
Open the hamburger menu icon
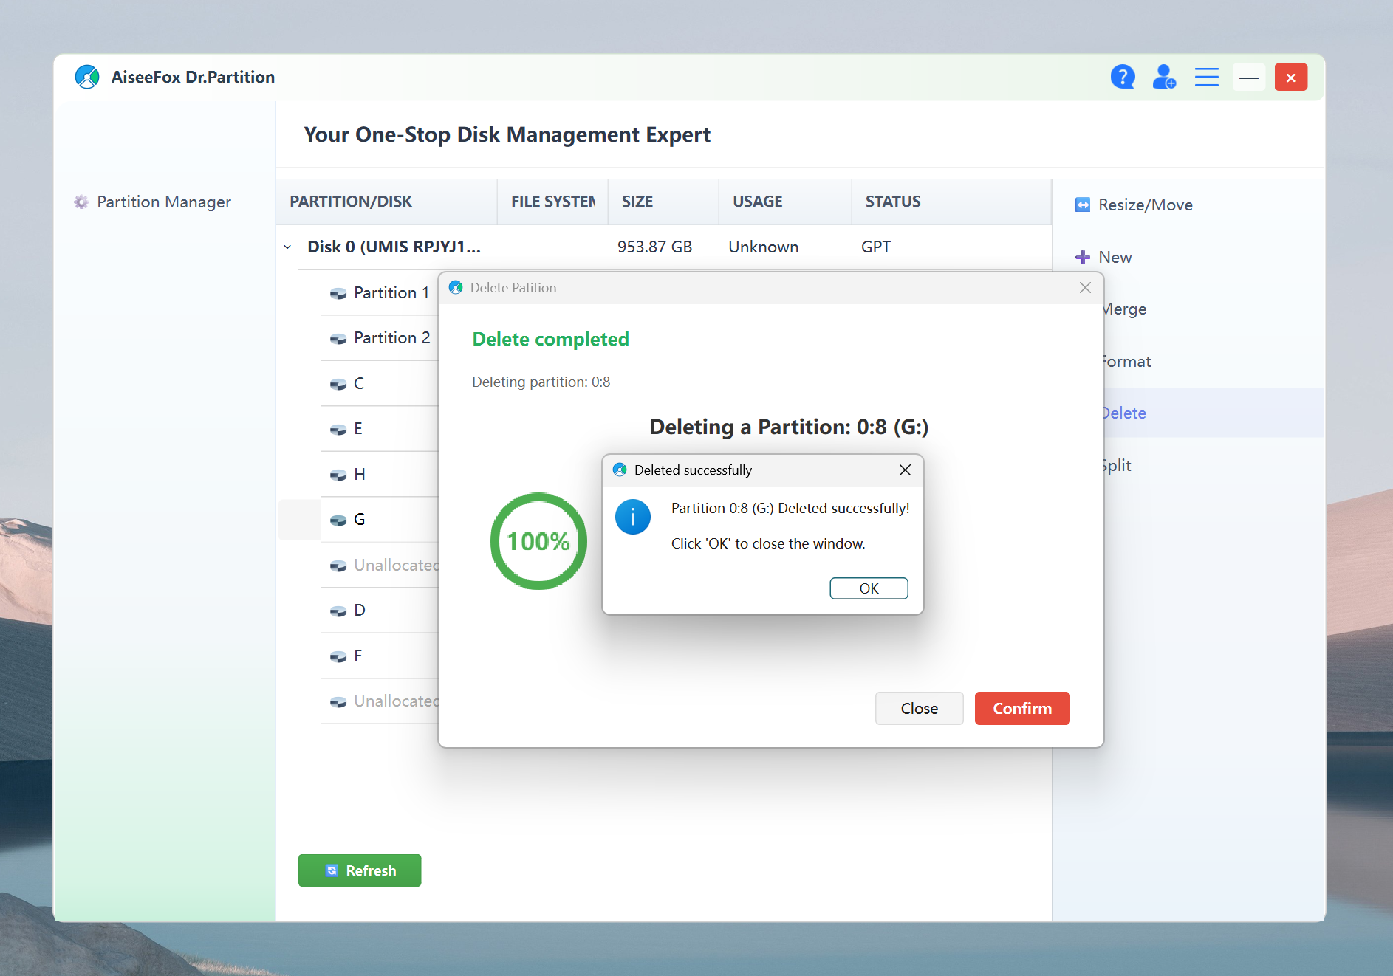point(1207,77)
